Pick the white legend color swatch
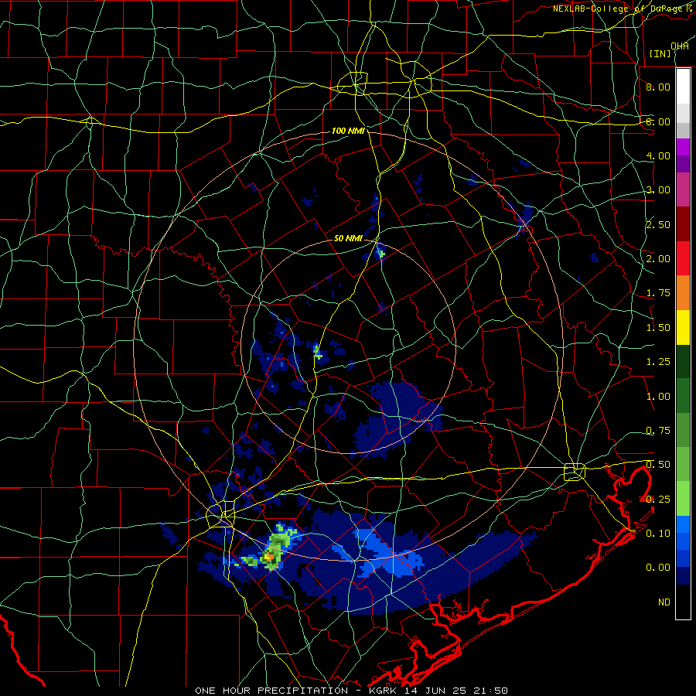Image resolution: width=696 pixels, height=696 pixels. coord(683,86)
